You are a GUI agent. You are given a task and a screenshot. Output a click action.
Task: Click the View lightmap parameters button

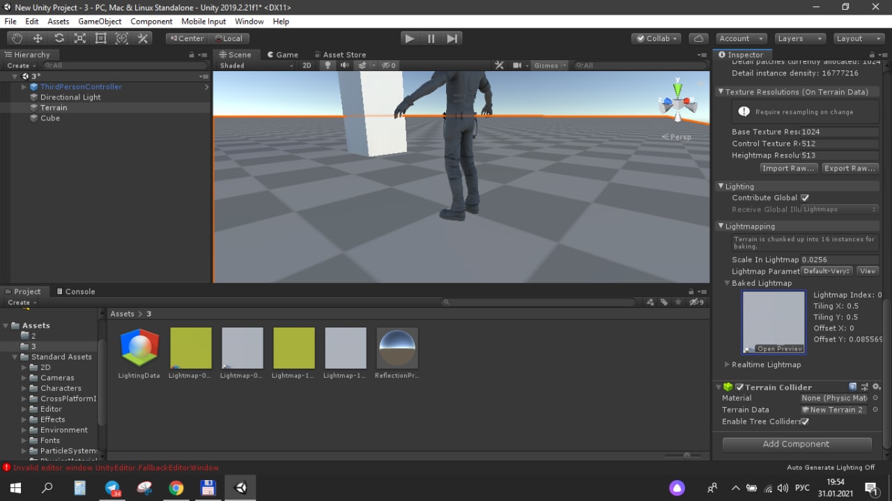pos(868,271)
